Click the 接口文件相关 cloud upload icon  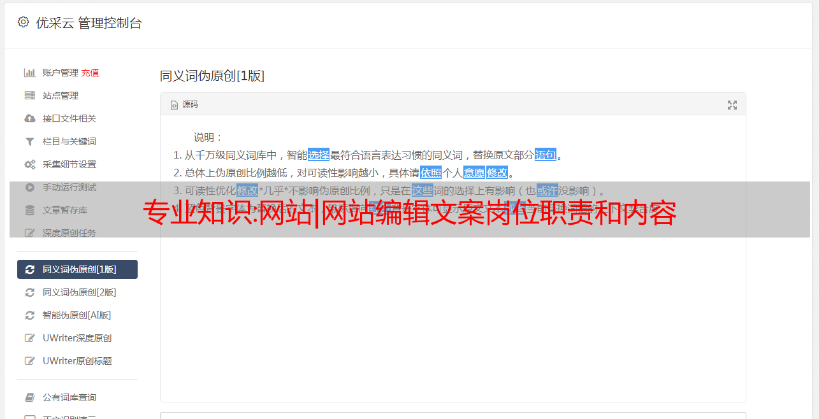click(x=29, y=118)
